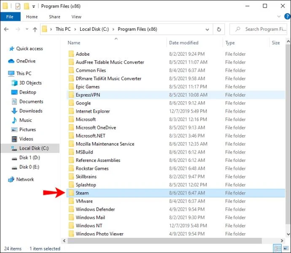The width and height of the screenshot is (291, 253).
Task: Open Customize Quick Access Toolbar dropdown
Action: pyautogui.click(x=34, y=7)
